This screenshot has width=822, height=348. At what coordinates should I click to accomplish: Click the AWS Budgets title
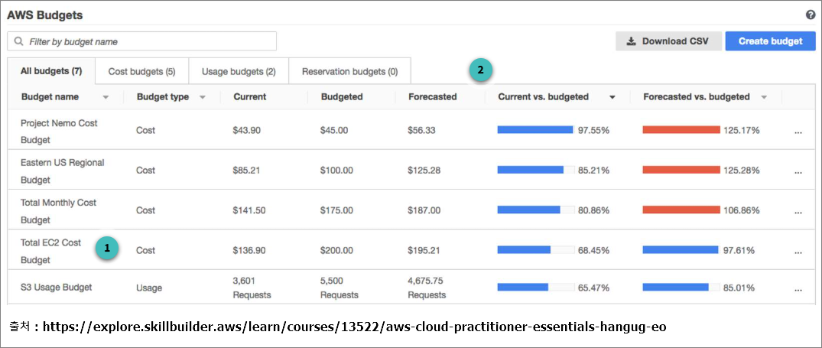click(44, 15)
